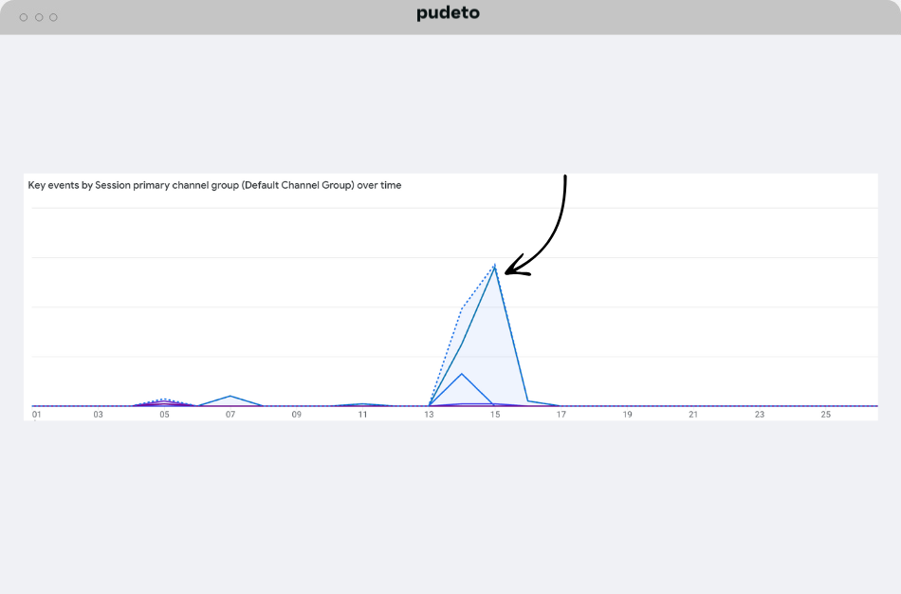Click the x-axis label 25
This screenshot has width=901, height=594.
click(826, 415)
